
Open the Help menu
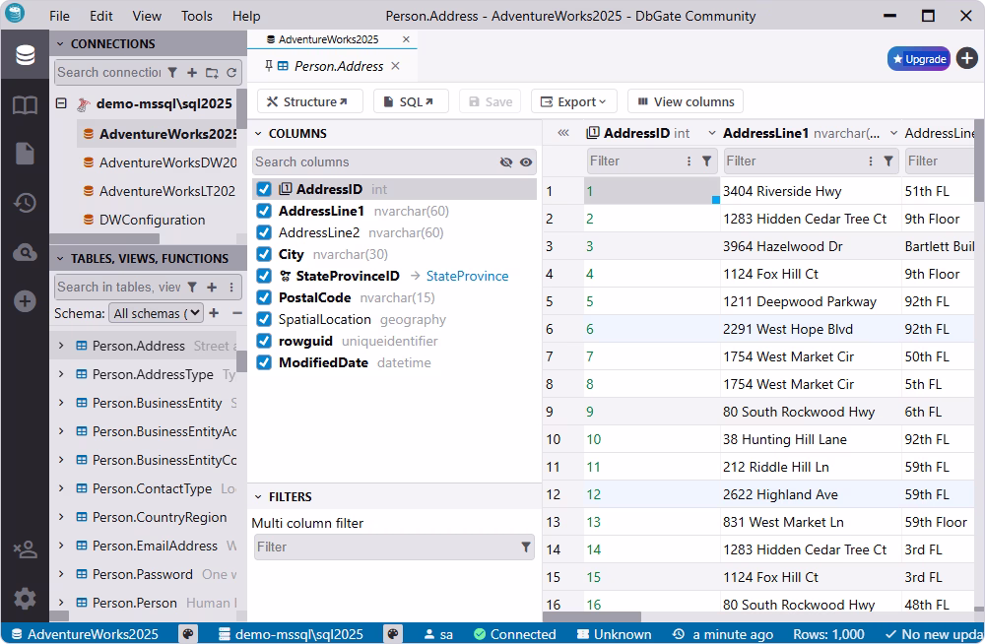[x=245, y=16]
